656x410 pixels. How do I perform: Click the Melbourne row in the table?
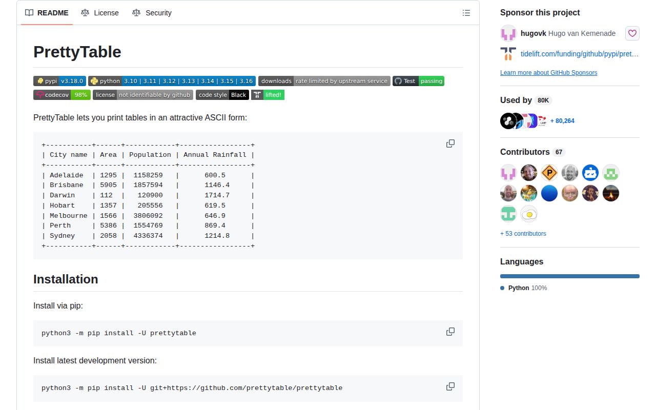pyautogui.click(x=148, y=216)
